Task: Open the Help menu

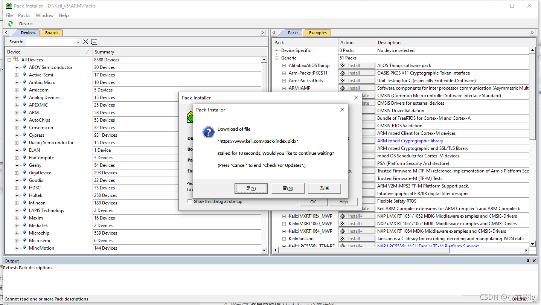Action: click(64, 15)
